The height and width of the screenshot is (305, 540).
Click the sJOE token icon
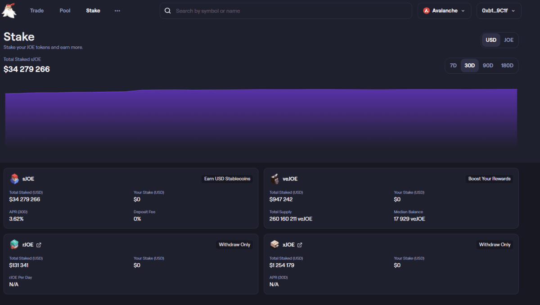[14, 179]
